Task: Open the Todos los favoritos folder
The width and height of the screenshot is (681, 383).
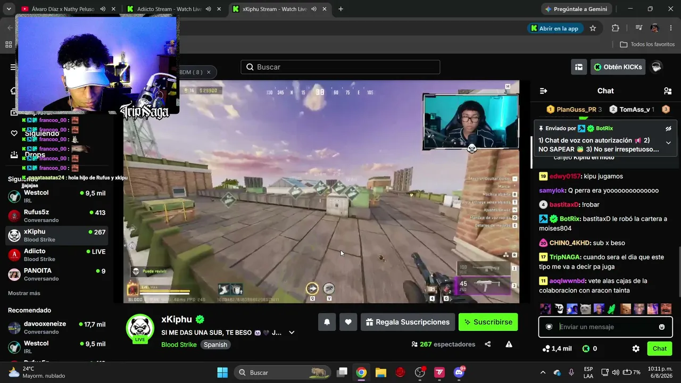Action: [647, 45]
